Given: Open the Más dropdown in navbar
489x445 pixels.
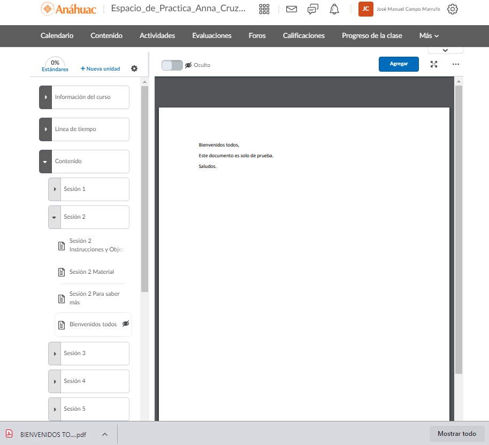Looking at the screenshot, I should (429, 36).
